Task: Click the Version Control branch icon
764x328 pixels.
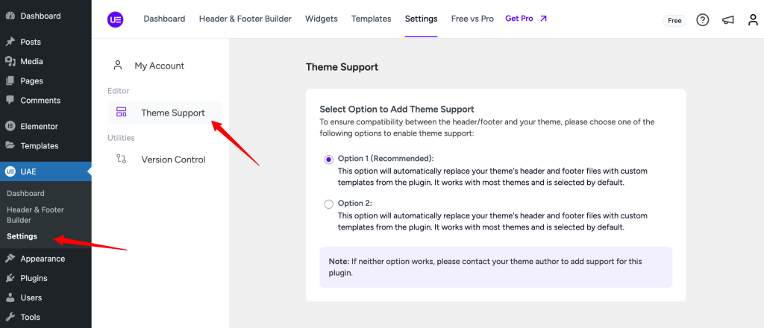Action: (122, 159)
